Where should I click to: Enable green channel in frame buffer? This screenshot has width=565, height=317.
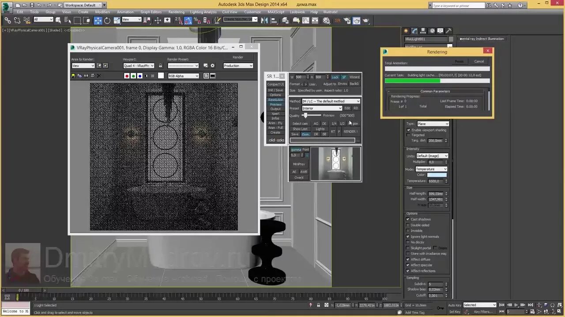tap(133, 76)
